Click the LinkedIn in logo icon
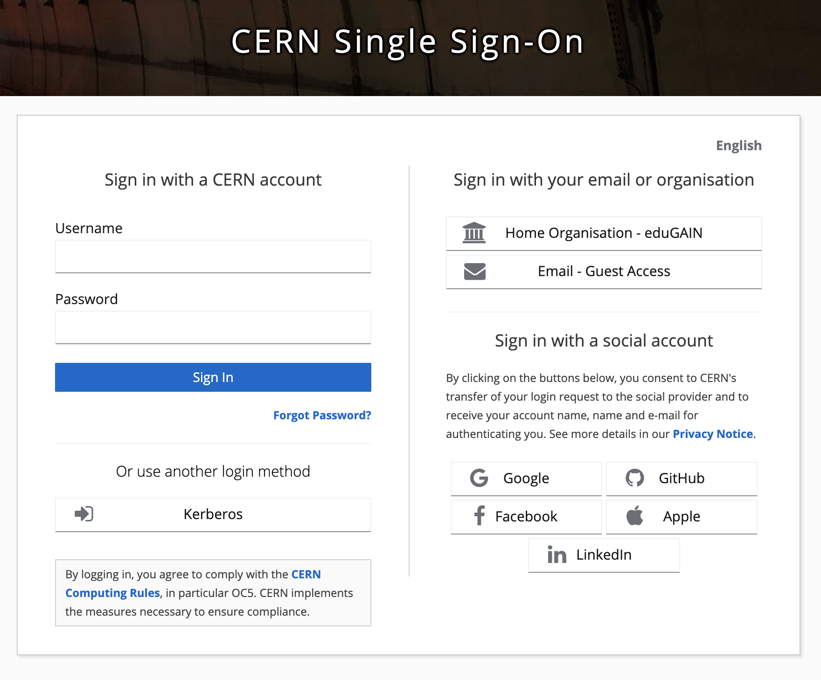The height and width of the screenshot is (680, 821). 557,555
